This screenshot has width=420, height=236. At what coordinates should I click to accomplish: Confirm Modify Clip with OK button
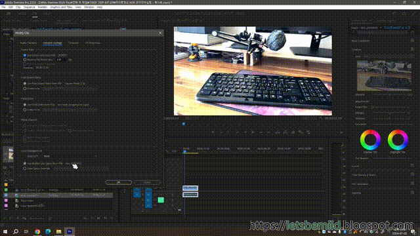point(119,182)
